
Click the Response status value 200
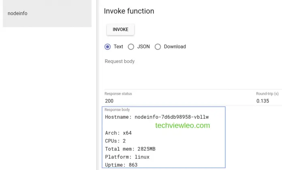coord(109,101)
